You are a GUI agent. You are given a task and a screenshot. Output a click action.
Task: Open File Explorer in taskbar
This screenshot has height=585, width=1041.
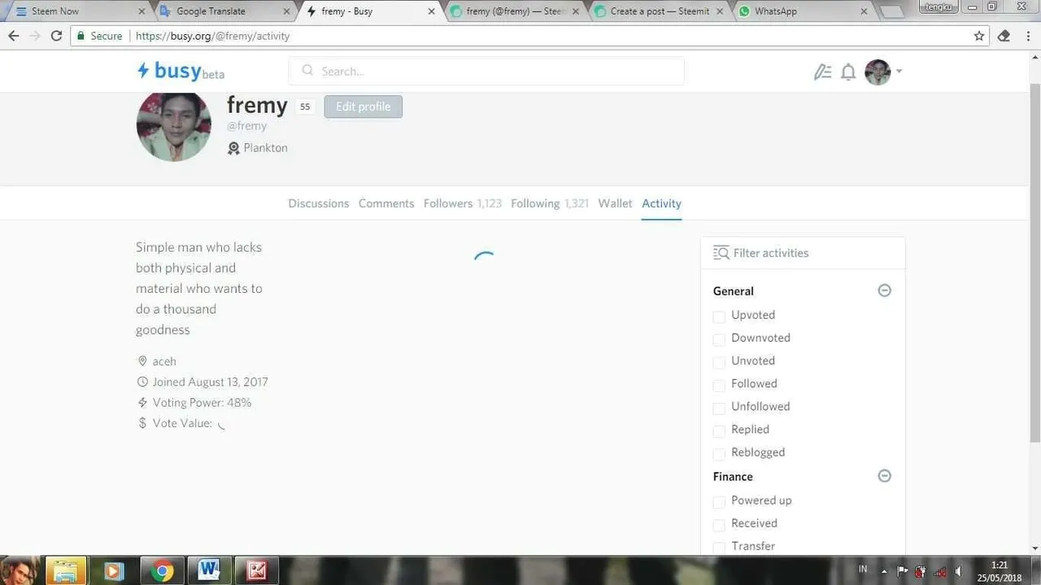(66, 570)
